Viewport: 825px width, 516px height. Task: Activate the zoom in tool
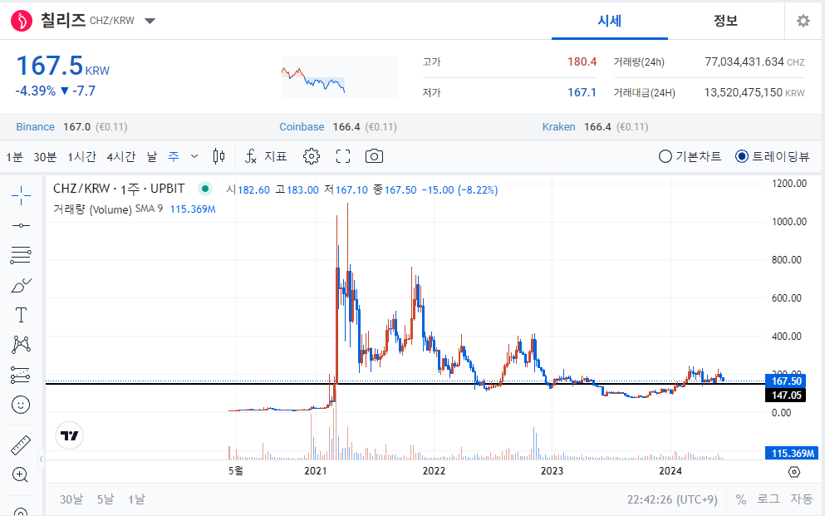(x=20, y=475)
